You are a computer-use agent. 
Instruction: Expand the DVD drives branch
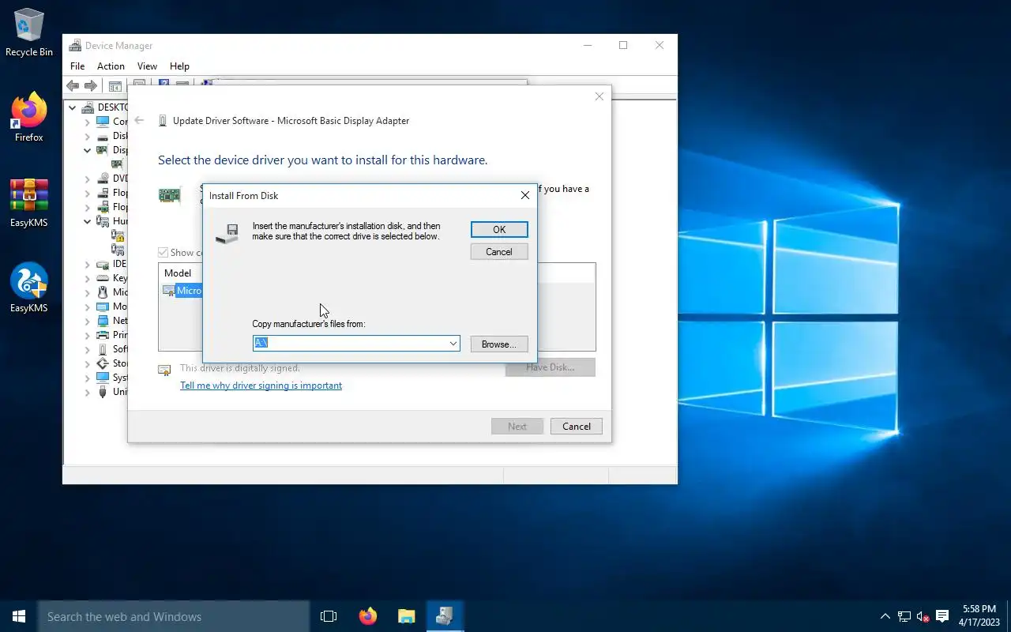pyautogui.click(x=88, y=179)
